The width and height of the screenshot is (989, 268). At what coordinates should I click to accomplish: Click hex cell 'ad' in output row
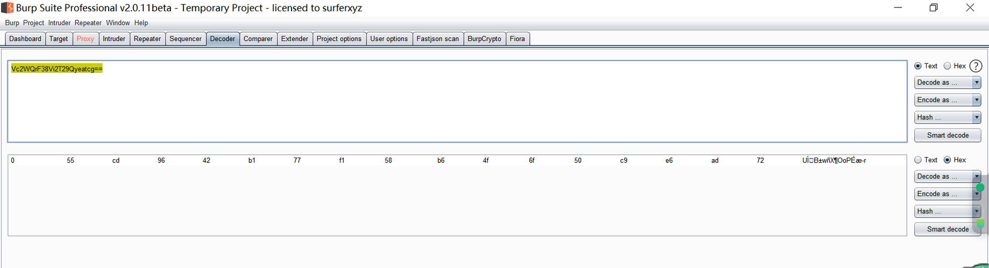pyautogui.click(x=715, y=160)
